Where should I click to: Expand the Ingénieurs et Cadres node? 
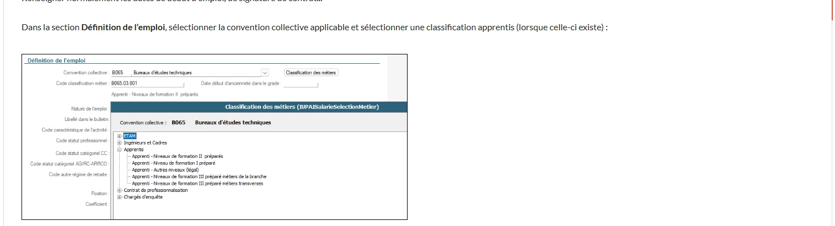point(119,142)
